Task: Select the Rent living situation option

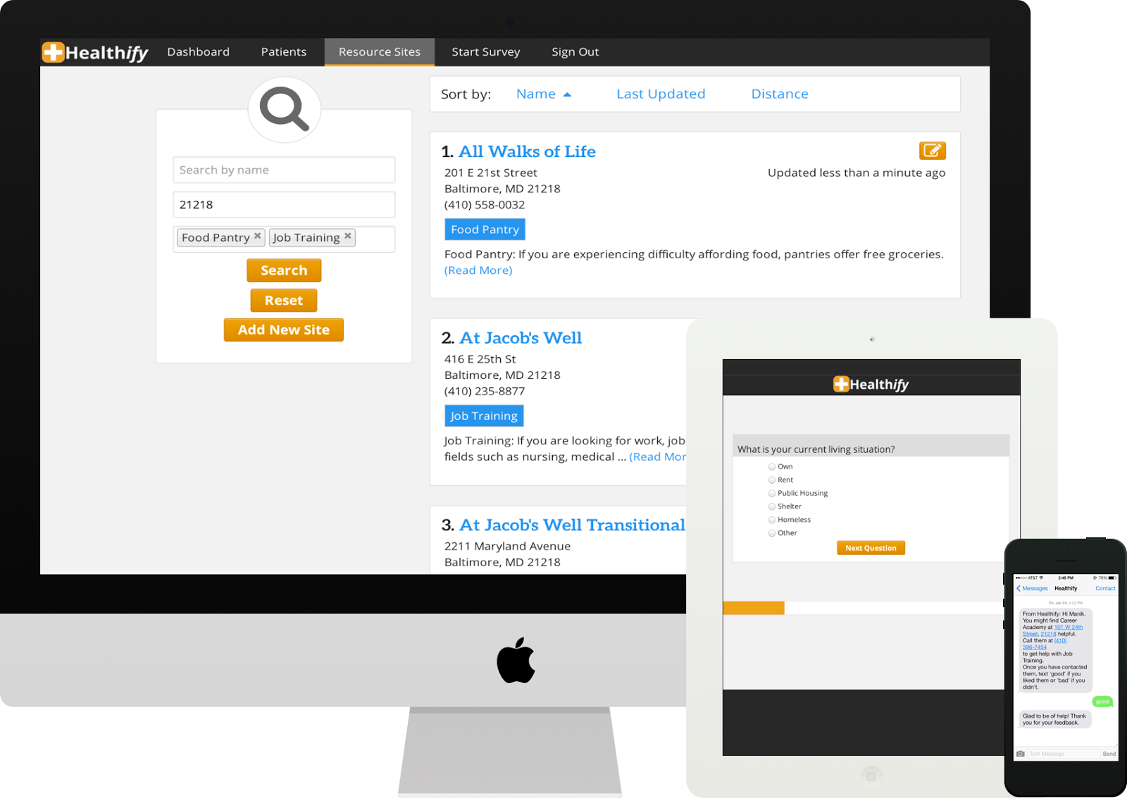Action: point(772,480)
